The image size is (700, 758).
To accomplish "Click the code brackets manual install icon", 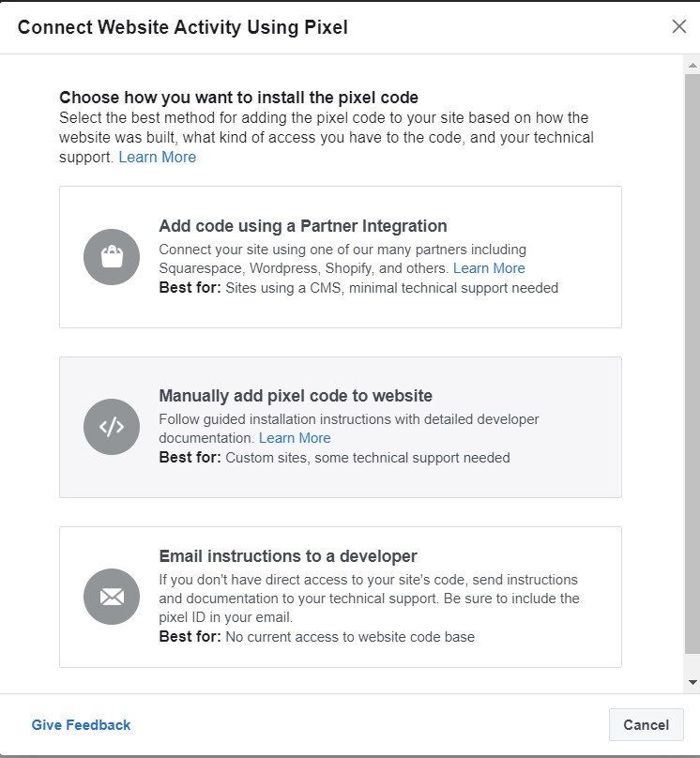I will (x=112, y=427).
